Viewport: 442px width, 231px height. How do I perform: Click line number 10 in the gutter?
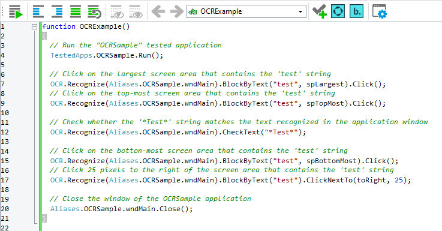(5, 113)
